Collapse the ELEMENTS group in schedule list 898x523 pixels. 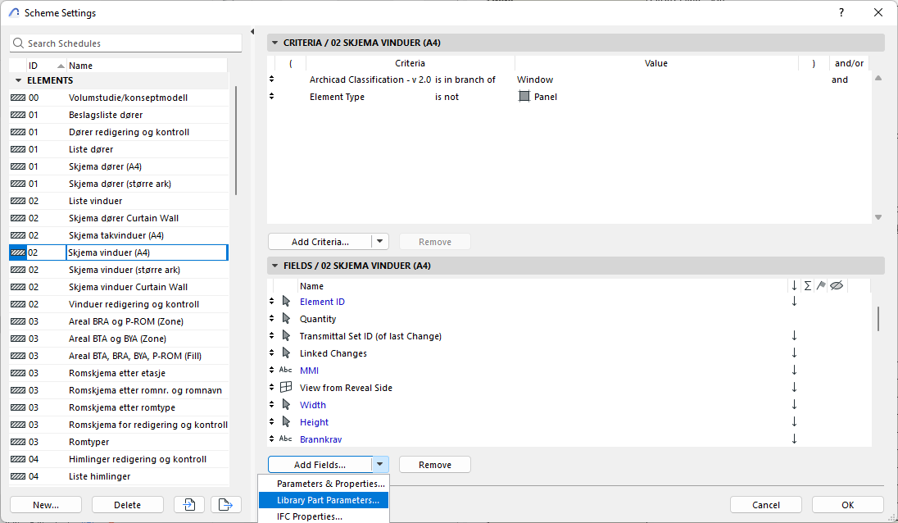pyautogui.click(x=18, y=80)
